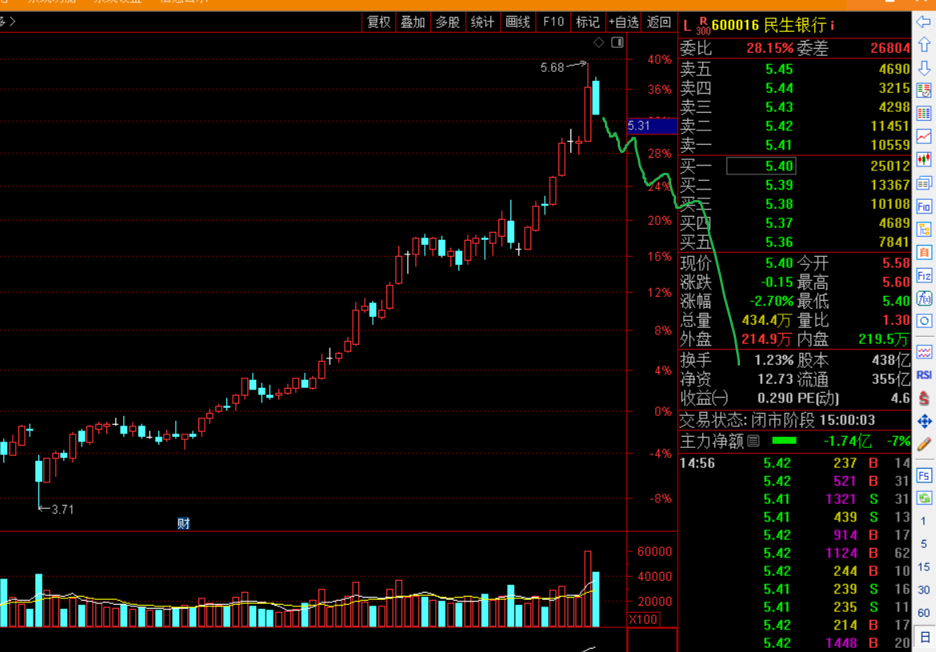Click the stock title 600016 民生银行
The height and width of the screenshot is (652, 936).
click(x=769, y=25)
